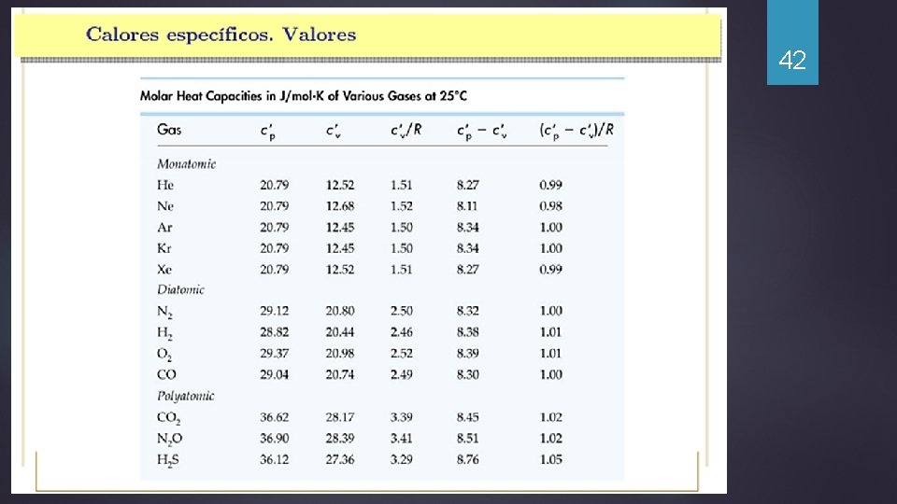This screenshot has height=504, width=897.
Task: Click value 1.51 in the Xe row
Action: click(402, 270)
